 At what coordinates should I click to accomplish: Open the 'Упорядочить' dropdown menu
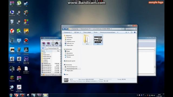[x=68, y=32]
